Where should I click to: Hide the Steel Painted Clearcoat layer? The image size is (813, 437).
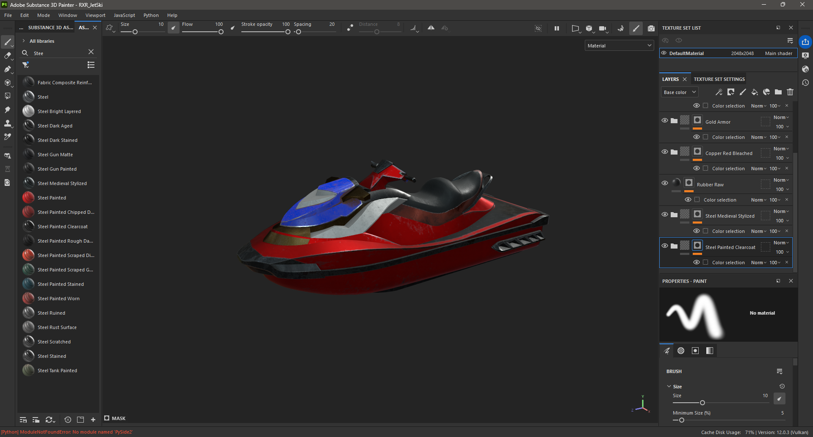(665, 246)
